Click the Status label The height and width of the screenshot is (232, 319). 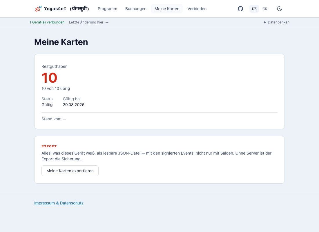point(47,99)
